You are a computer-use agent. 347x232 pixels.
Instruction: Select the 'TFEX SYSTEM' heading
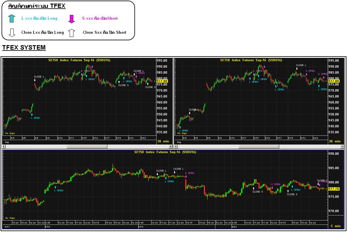pos(24,48)
